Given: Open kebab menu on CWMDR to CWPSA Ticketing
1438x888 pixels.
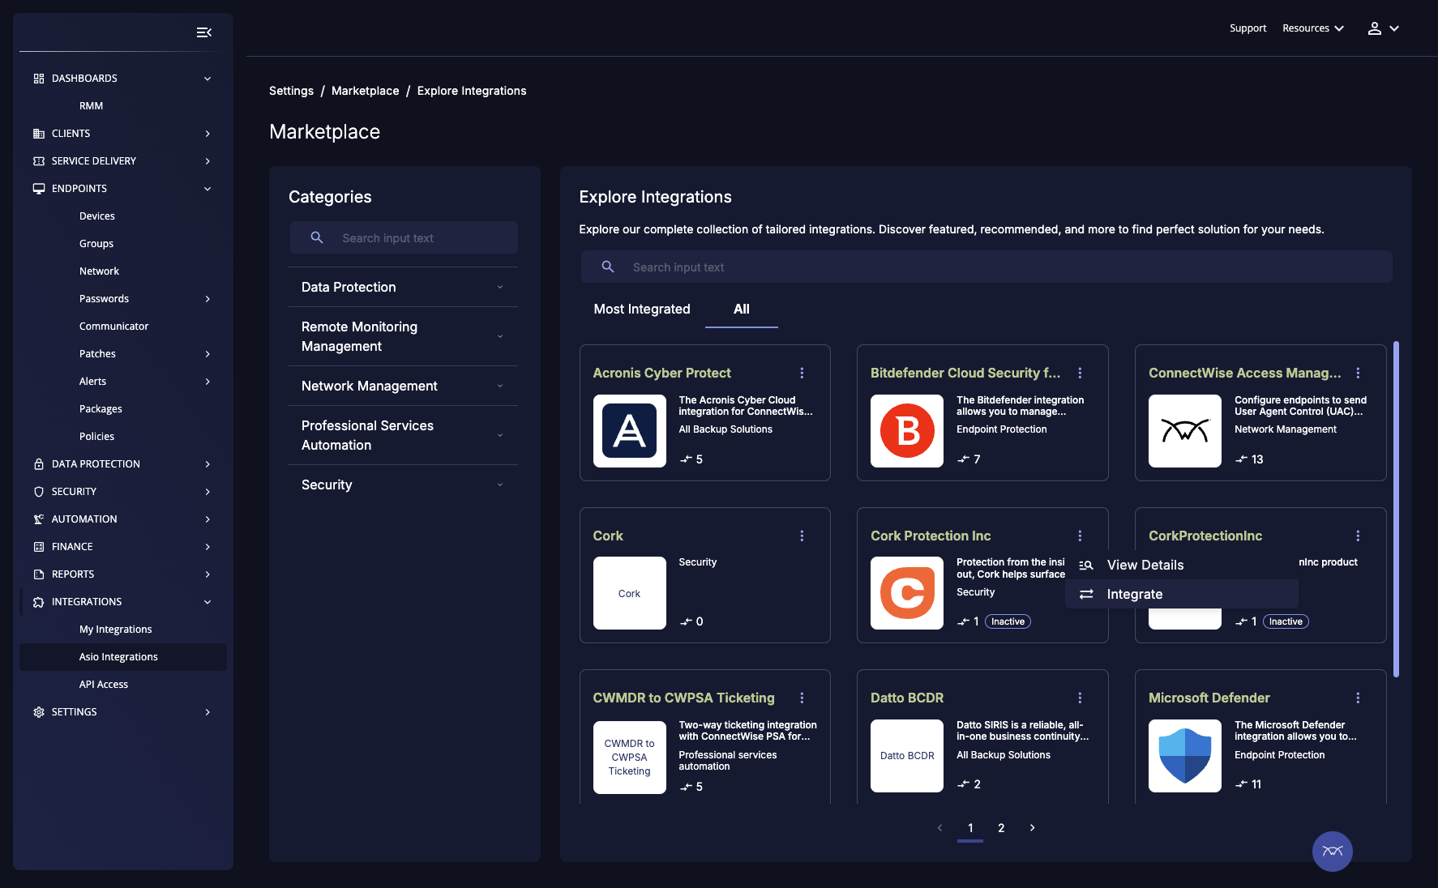Looking at the screenshot, I should point(802,698).
